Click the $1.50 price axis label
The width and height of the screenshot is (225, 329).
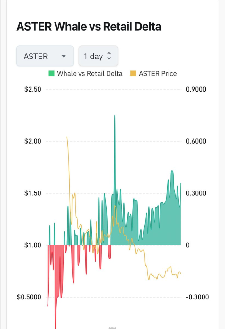coord(33,193)
